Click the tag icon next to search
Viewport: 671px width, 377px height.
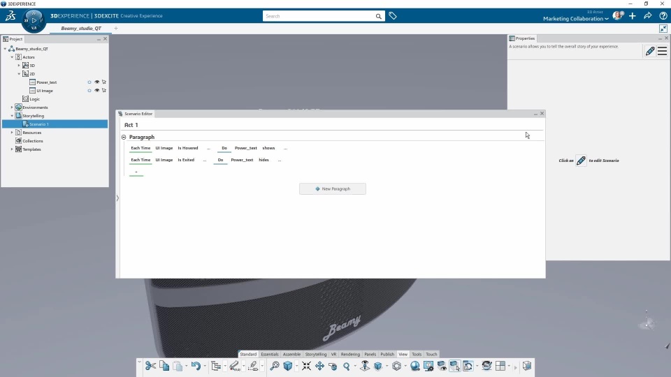[x=393, y=16]
